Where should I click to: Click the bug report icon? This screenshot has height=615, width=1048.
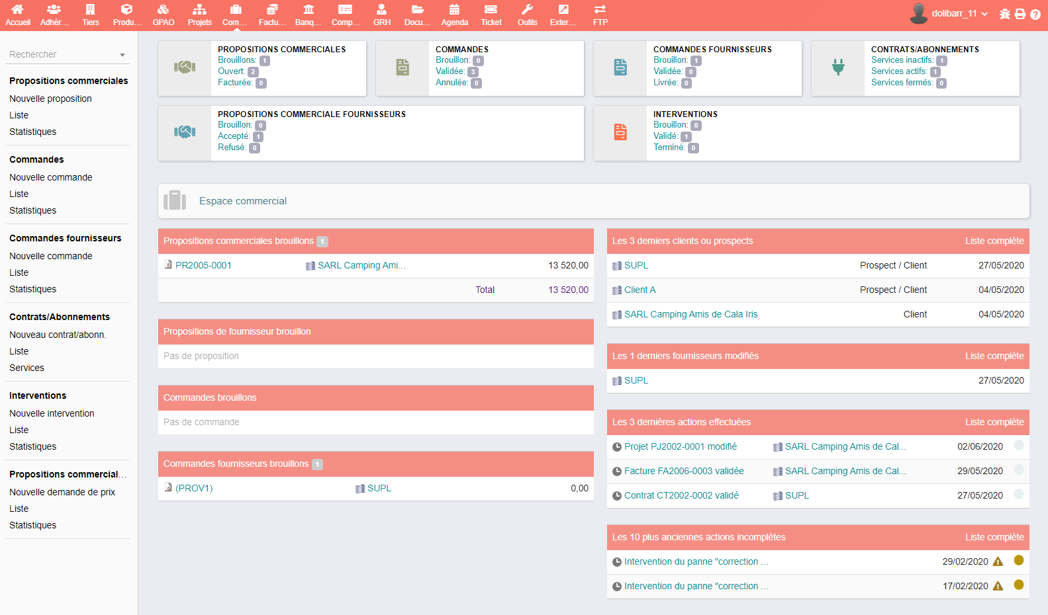point(1005,14)
